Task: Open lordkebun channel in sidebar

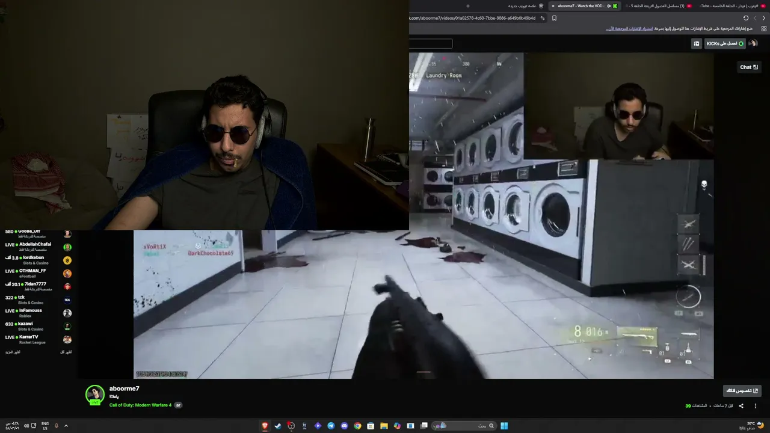Action: pos(38,260)
